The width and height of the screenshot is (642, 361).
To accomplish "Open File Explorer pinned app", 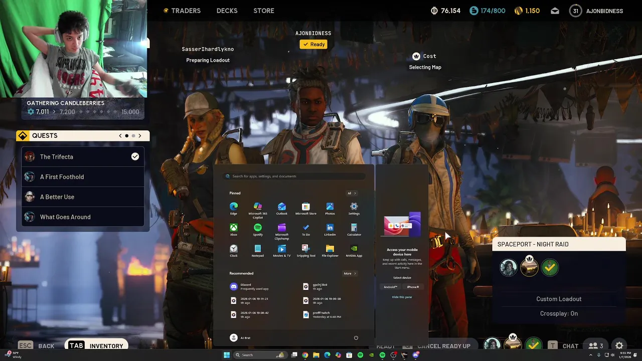I will coord(330,251).
